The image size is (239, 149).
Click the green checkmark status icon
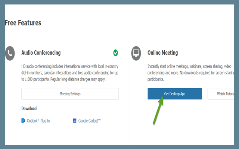pos(116,53)
